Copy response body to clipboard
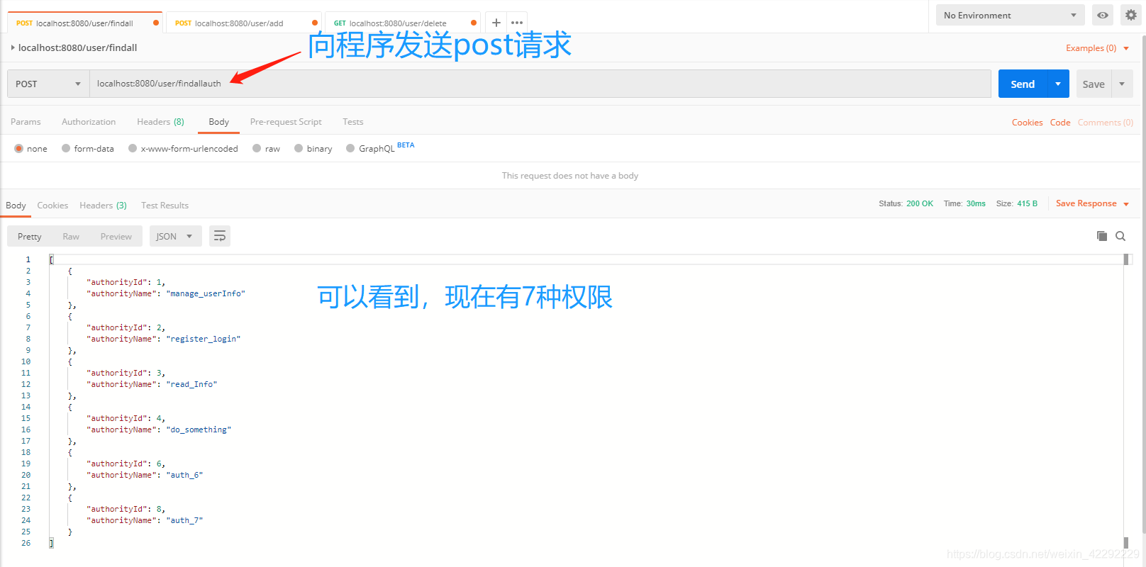The width and height of the screenshot is (1146, 567). [x=1101, y=236]
